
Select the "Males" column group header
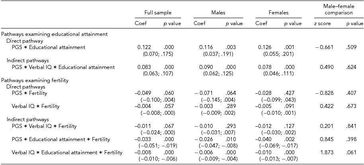[218, 13]
